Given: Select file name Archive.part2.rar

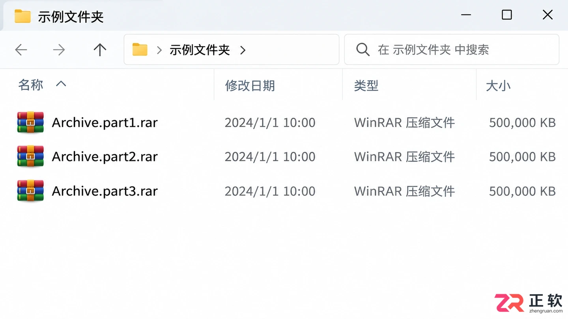Looking at the screenshot, I should point(105,157).
